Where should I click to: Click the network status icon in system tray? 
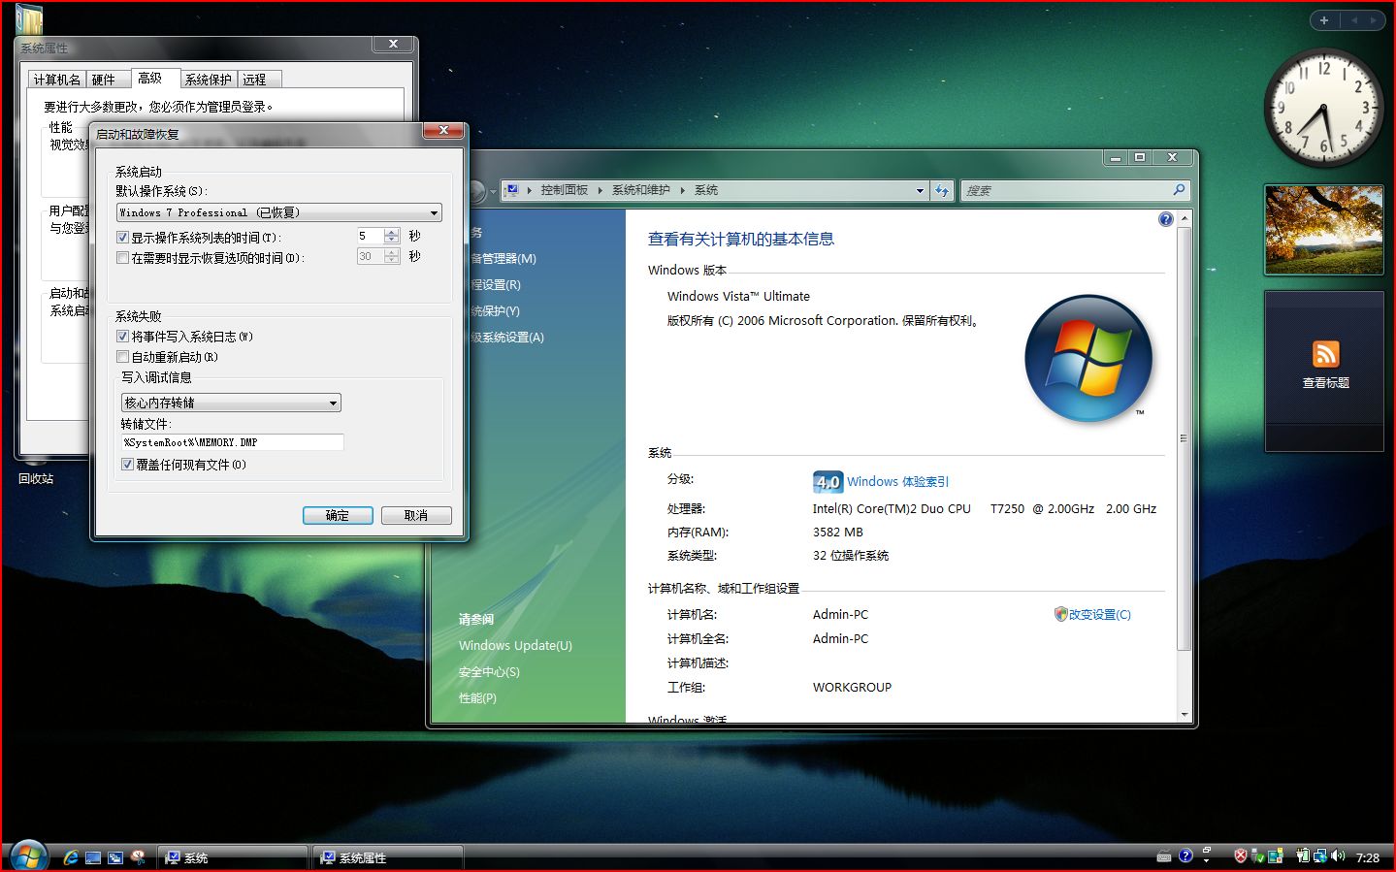click(1320, 856)
